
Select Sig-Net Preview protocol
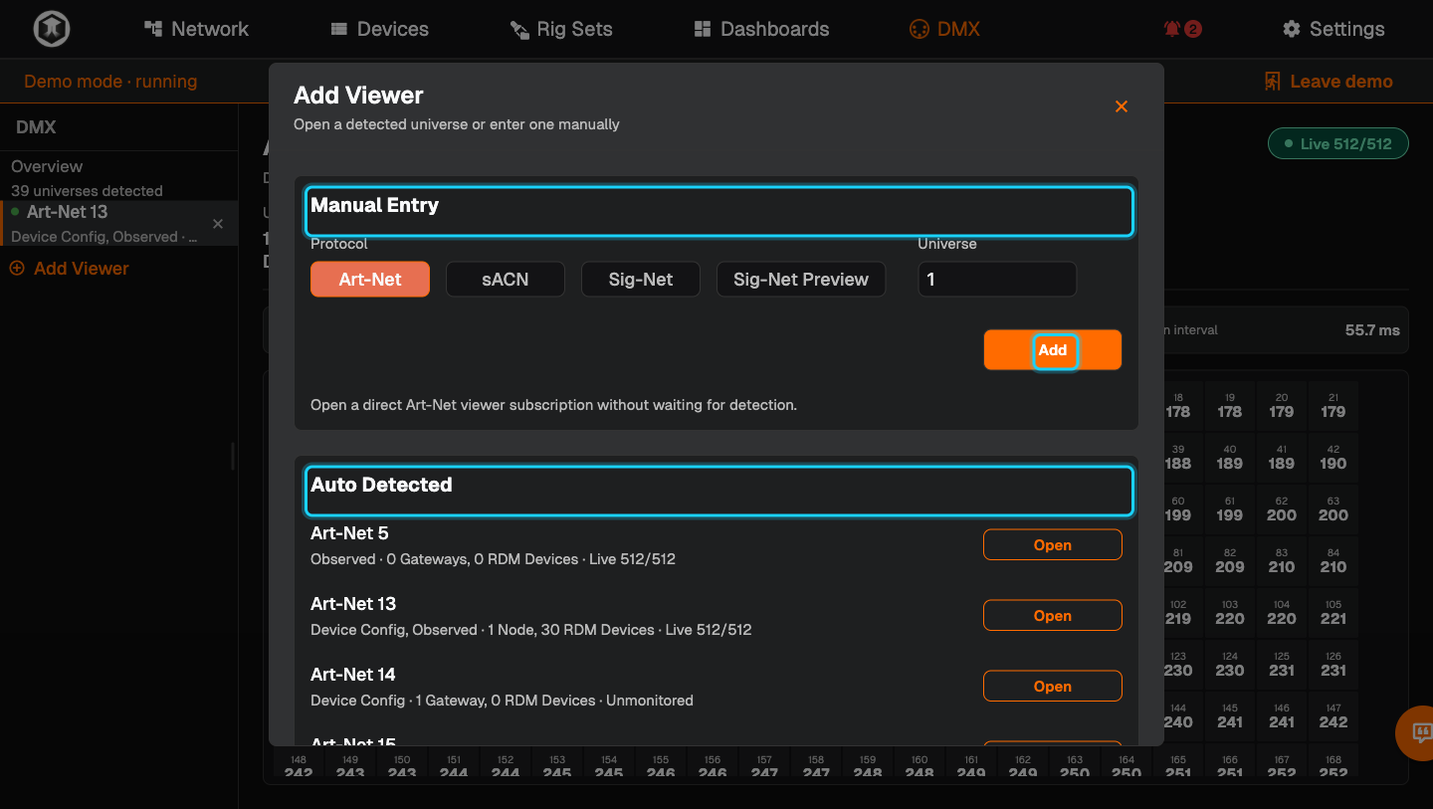801,280
